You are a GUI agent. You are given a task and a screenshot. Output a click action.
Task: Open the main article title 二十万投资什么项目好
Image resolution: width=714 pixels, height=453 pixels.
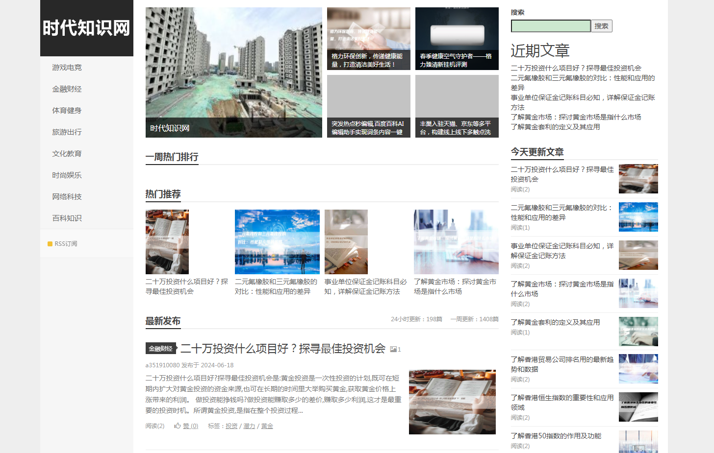(x=283, y=349)
